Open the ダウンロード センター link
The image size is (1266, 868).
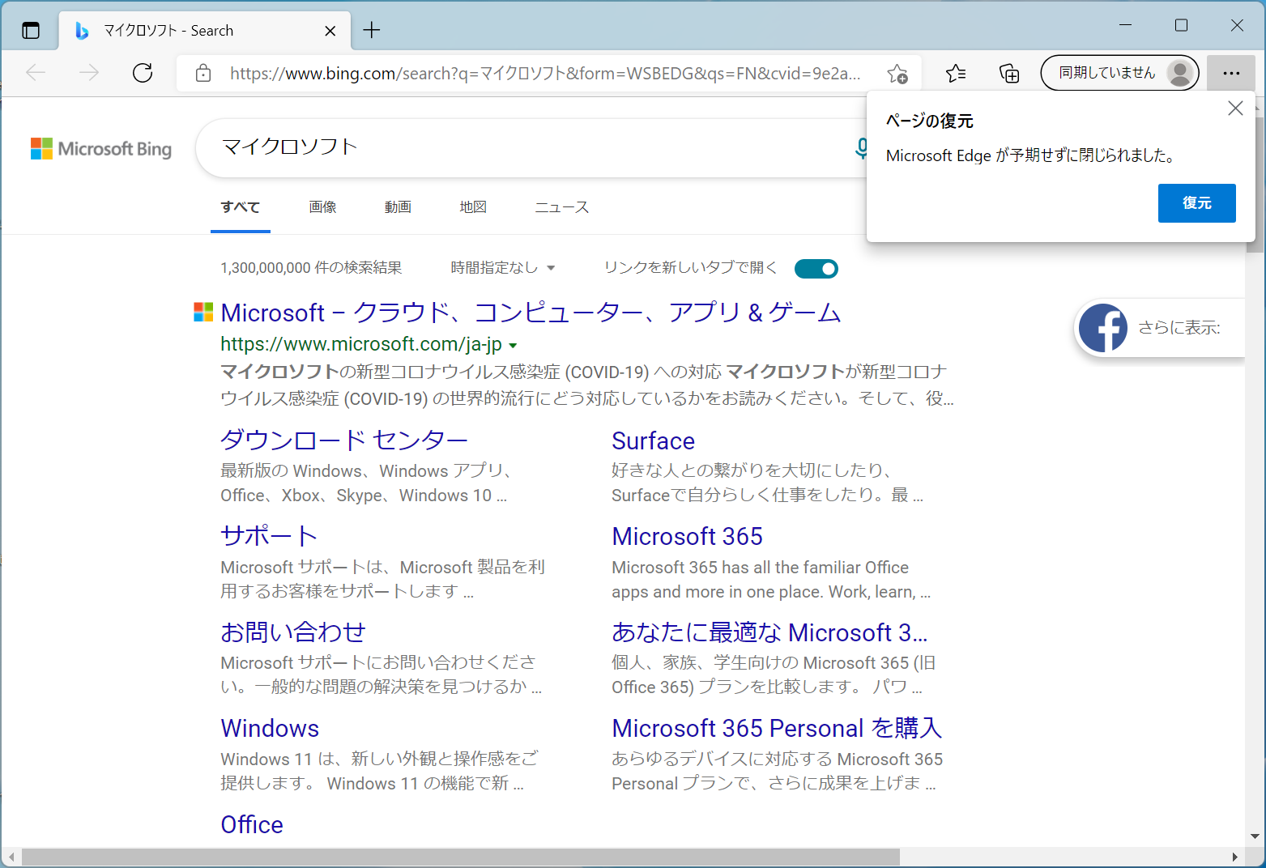click(x=344, y=440)
